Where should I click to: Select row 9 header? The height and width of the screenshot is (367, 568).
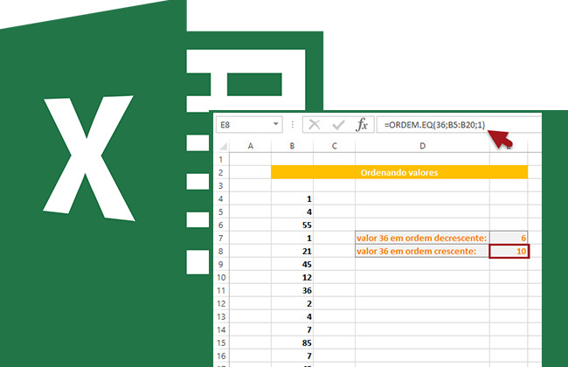tap(221, 264)
